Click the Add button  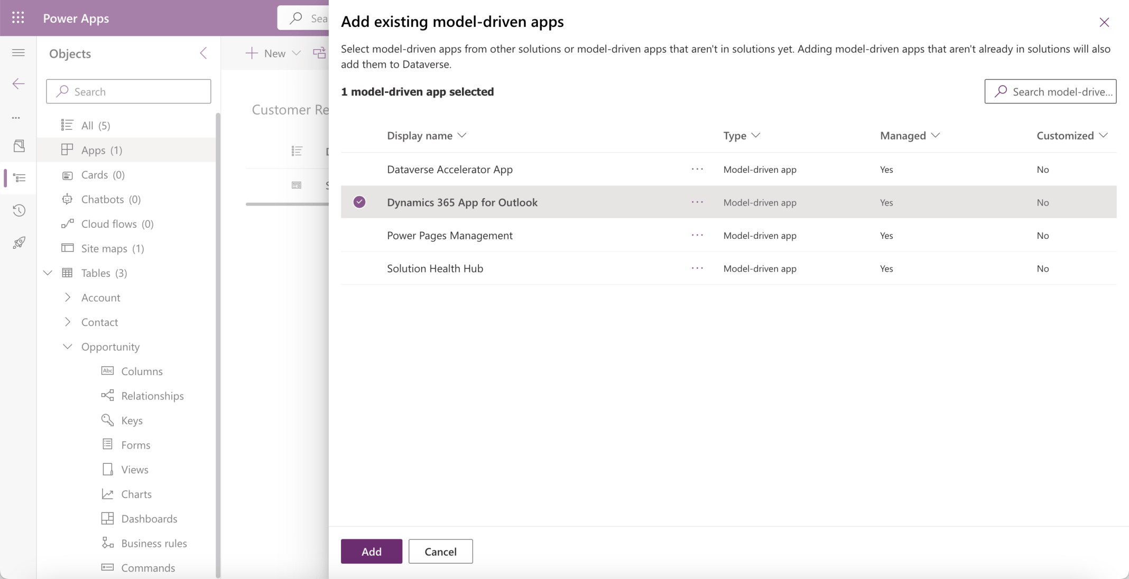371,551
